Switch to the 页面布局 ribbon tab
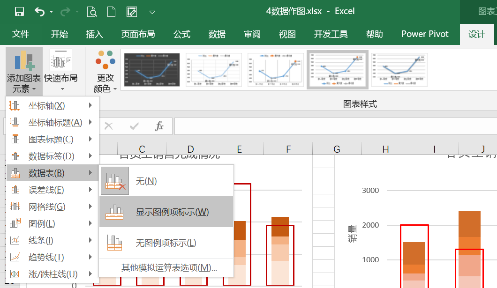This screenshot has width=497, height=288. coord(138,34)
